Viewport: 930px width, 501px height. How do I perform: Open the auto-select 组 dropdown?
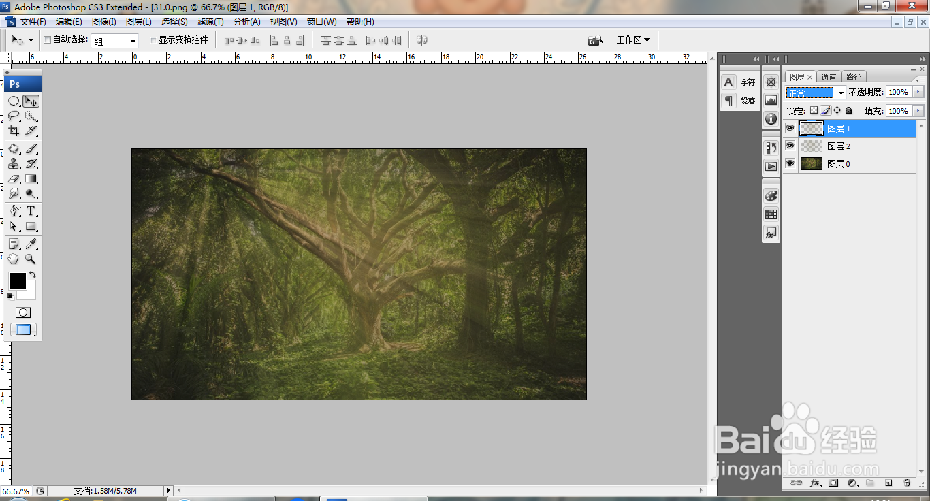click(115, 41)
